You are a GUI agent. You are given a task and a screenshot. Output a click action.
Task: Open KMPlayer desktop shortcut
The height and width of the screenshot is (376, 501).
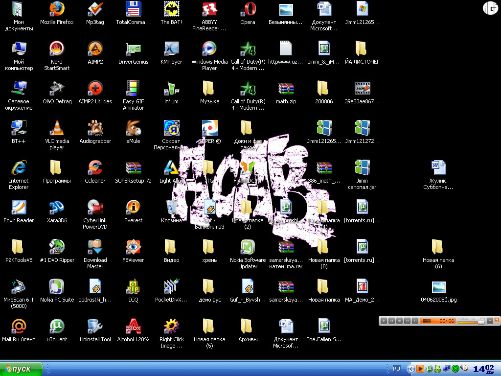coord(171,53)
